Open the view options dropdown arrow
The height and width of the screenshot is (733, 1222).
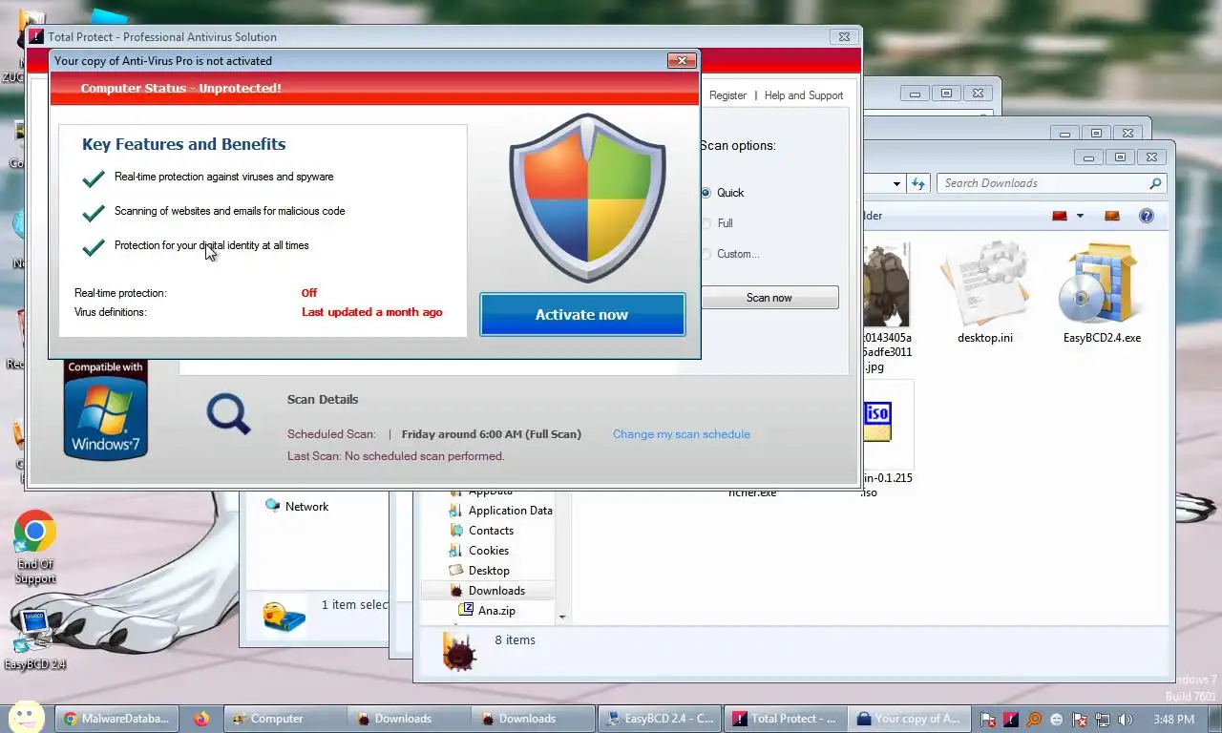1080,216
